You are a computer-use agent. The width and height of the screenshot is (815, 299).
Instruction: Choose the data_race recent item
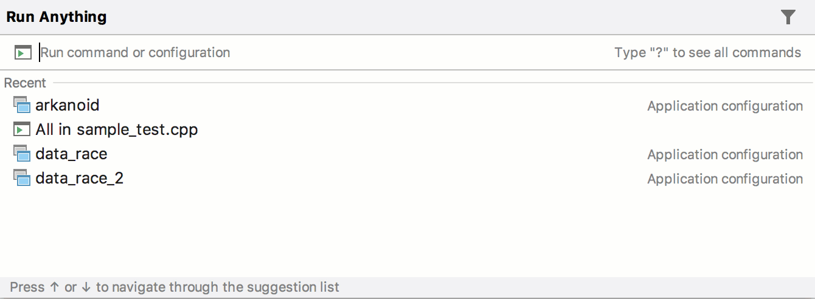(71, 154)
